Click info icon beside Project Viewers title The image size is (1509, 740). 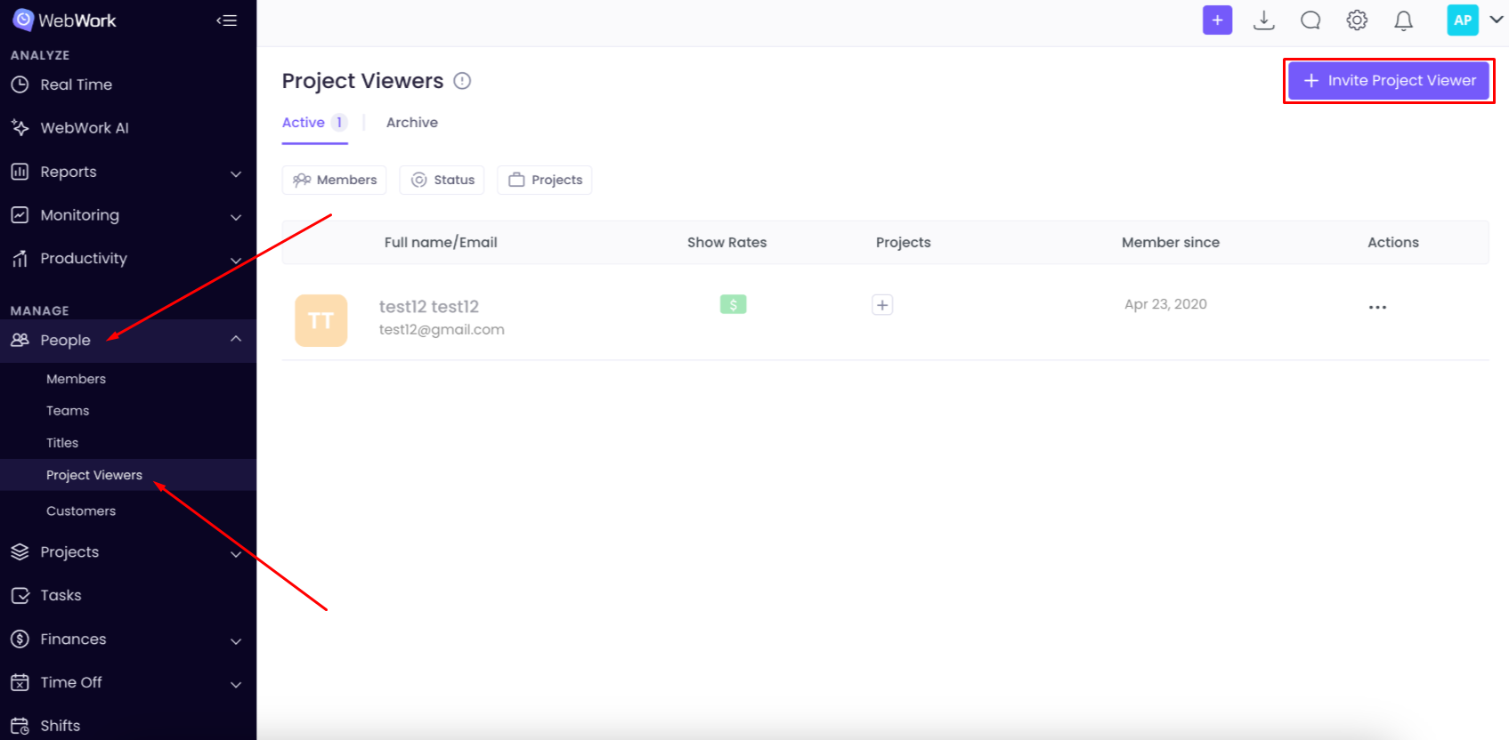pos(462,81)
